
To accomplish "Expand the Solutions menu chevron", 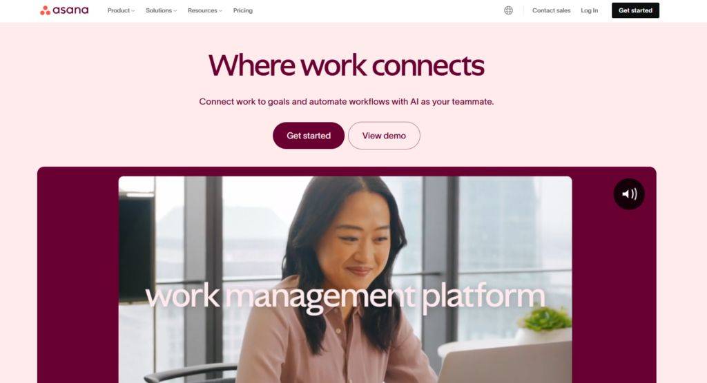I will click(175, 11).
